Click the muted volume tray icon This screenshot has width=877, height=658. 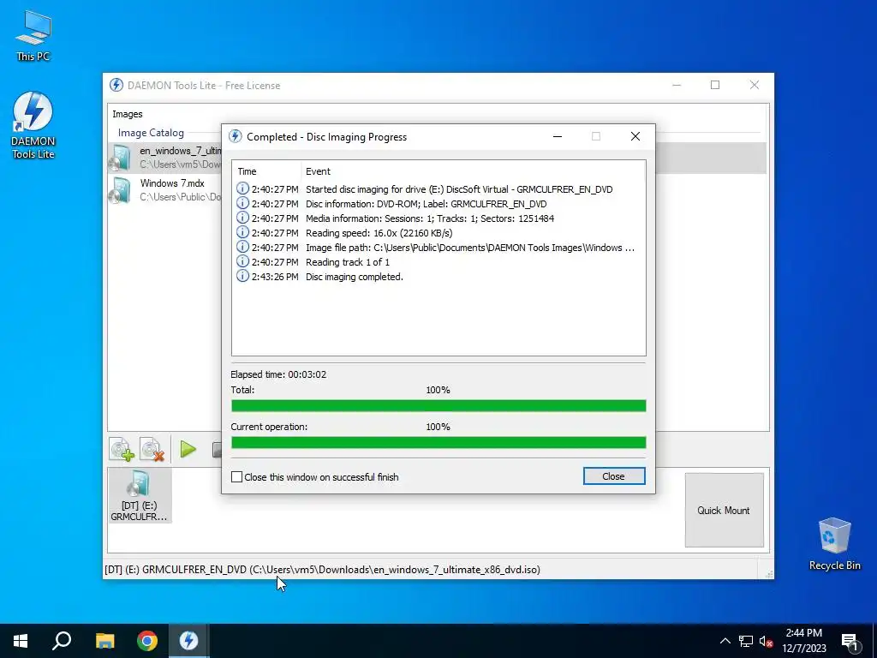coord(767,641)
